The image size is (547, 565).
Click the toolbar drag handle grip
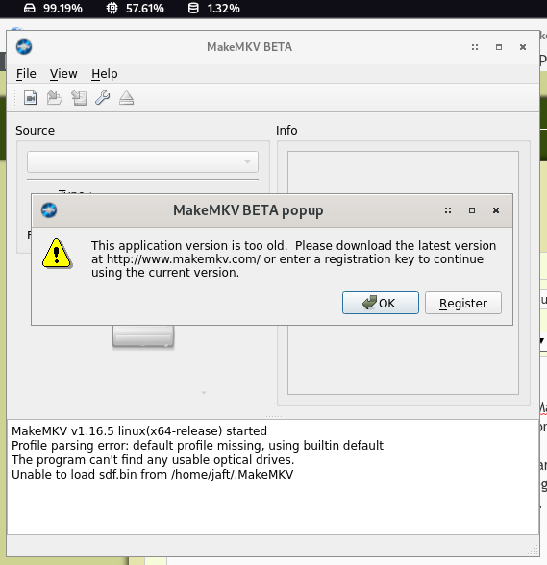pyautogui.click(x=13, y=98)
